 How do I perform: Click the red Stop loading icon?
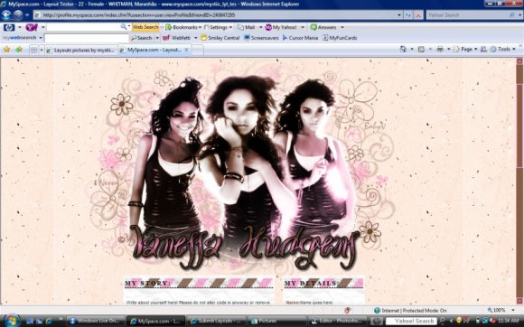418,15
